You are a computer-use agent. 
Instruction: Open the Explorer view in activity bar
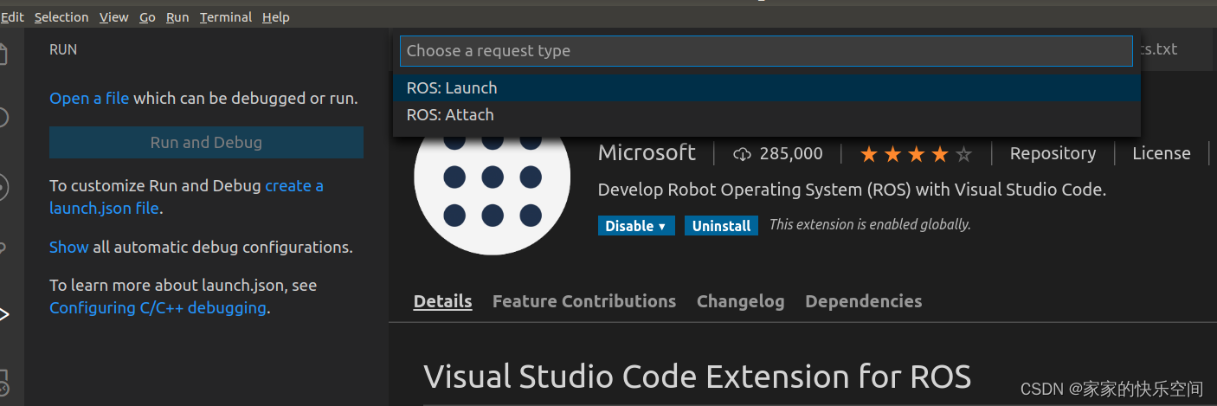click(x=3, y=54)
